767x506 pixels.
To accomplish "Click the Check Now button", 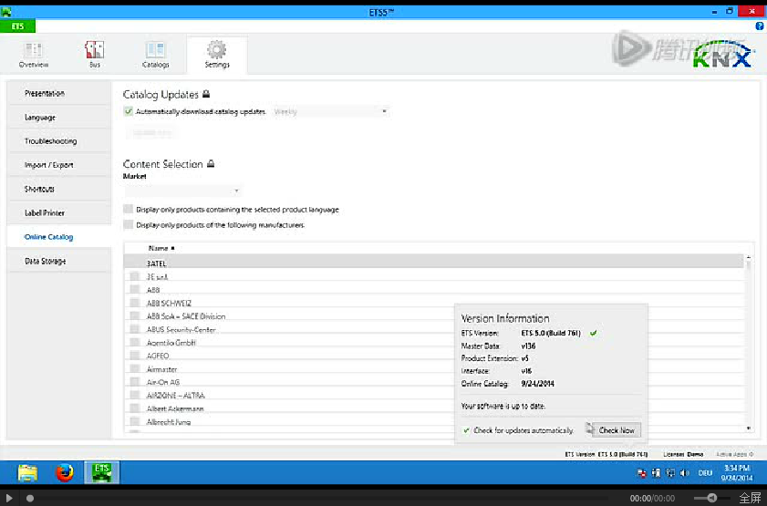I will tap(616, 430).
